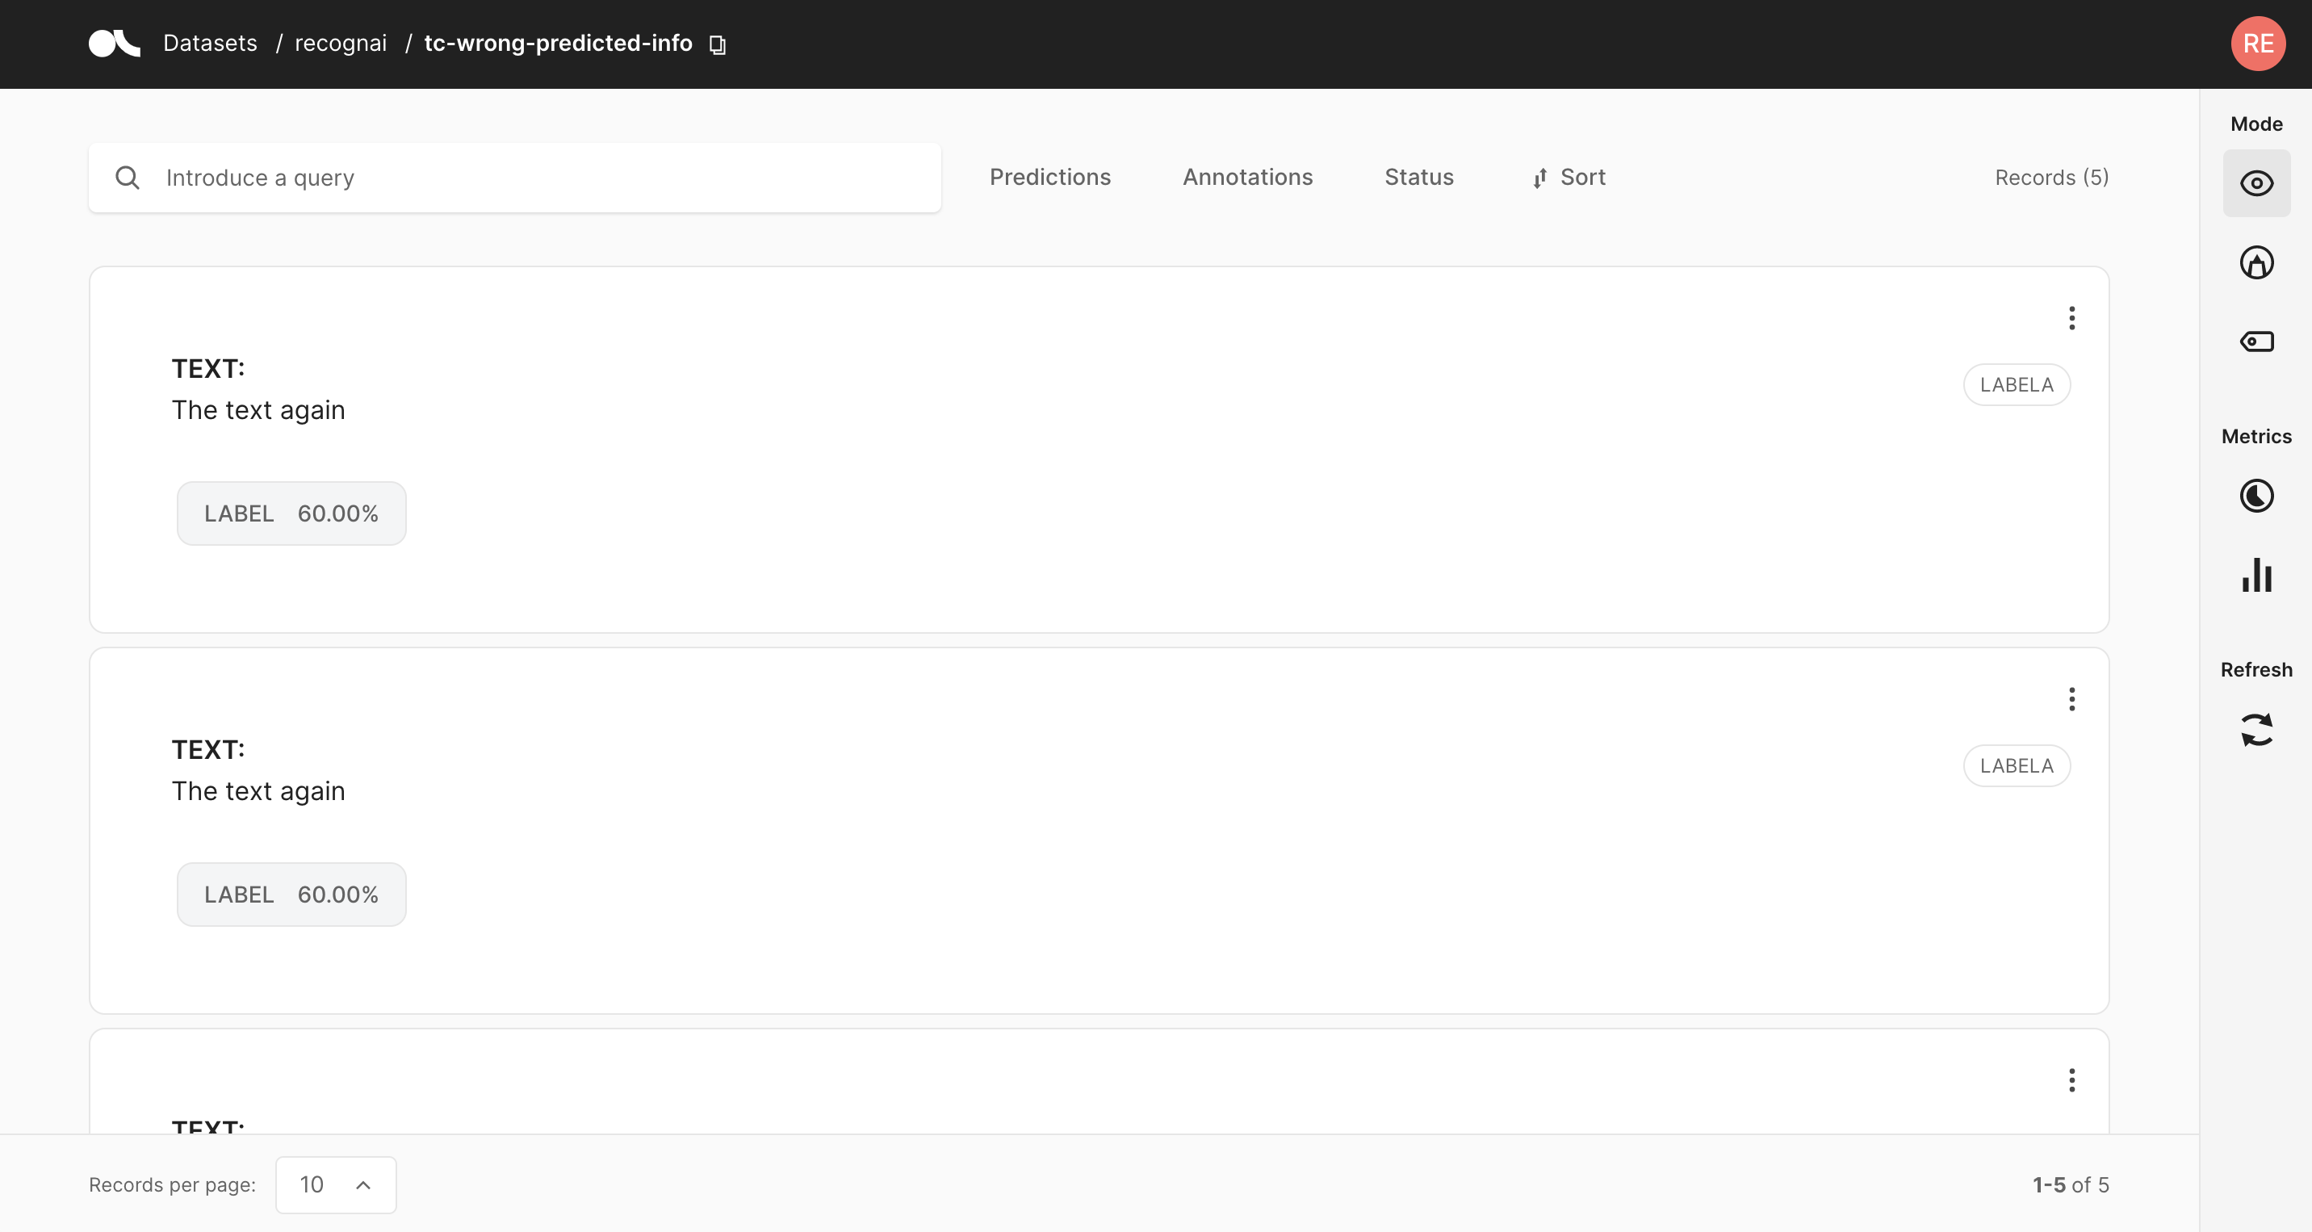Image resolution: width=2312 pixels, height=1232 pixels.
Task: Click the LABELA tag on the first record
Action: [x=2017, y=385]
